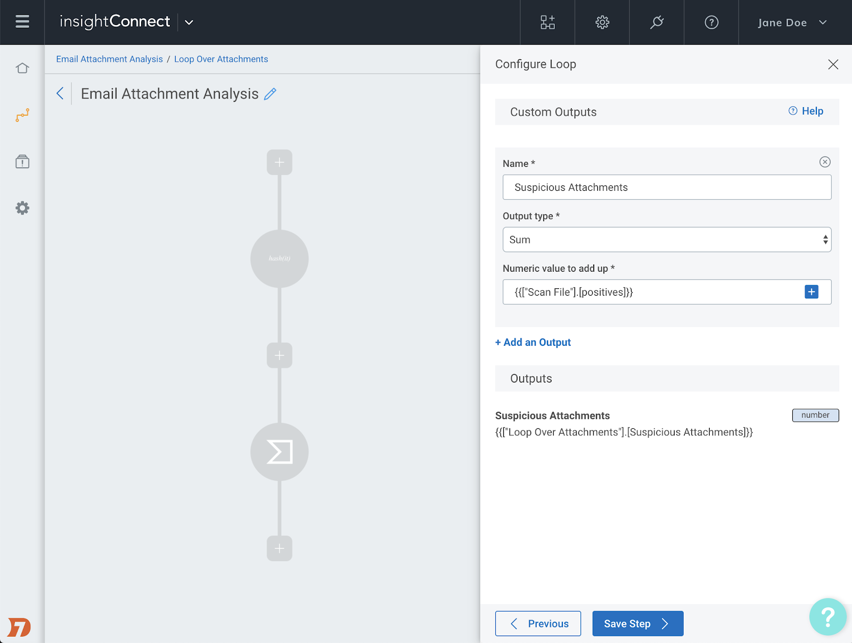This screenshot has height=643, width=852.
Task: Open the Jane Doe user menu
Action: tap(792, 22)
